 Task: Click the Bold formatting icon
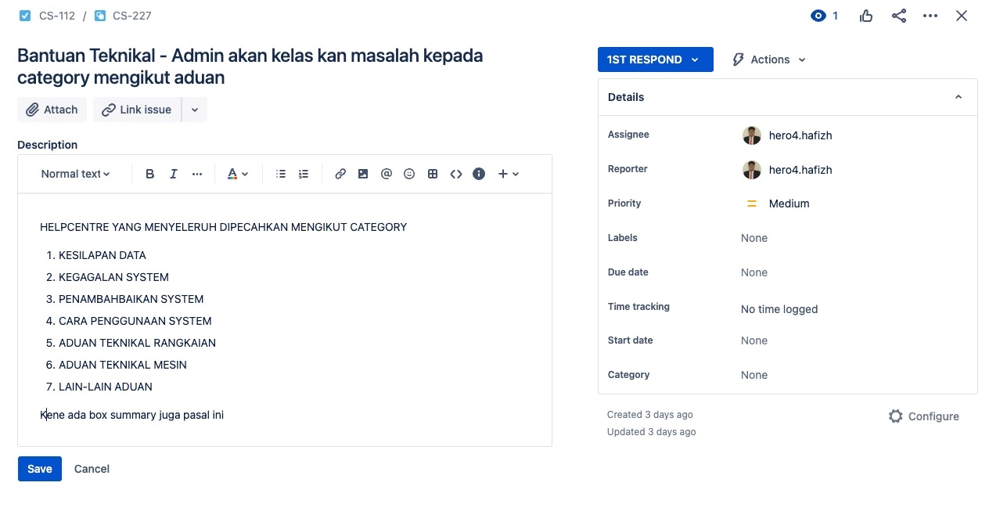150,174
